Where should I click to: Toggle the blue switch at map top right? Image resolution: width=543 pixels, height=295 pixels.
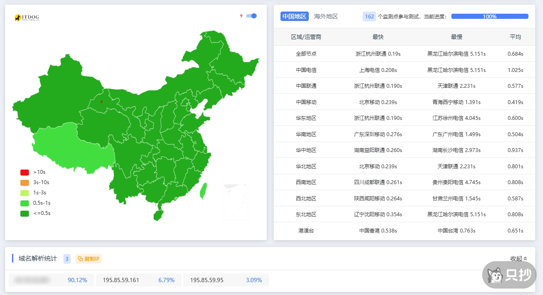pos(252,15)
